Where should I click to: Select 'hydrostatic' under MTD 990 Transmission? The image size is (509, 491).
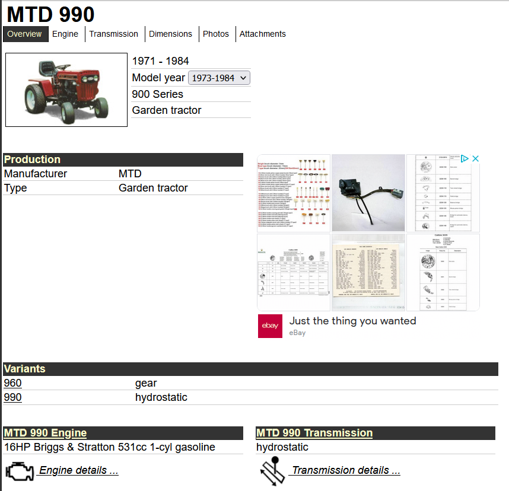282,447
